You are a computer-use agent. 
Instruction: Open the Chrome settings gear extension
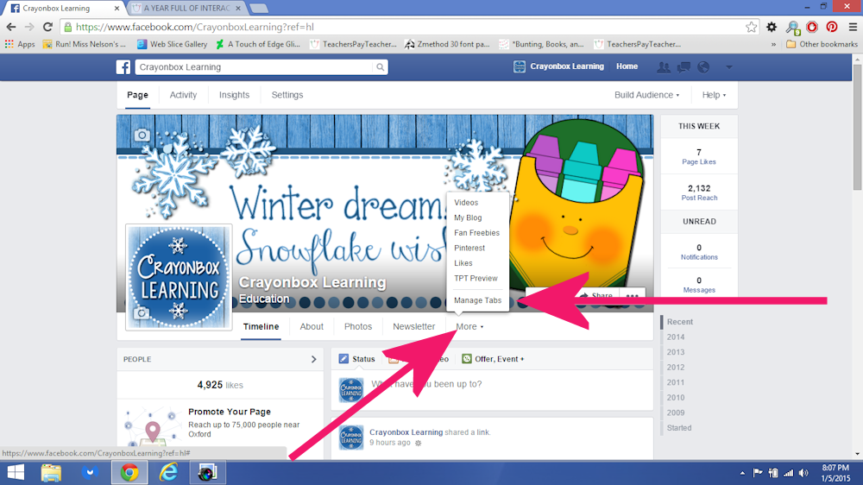tap(772, 27)
